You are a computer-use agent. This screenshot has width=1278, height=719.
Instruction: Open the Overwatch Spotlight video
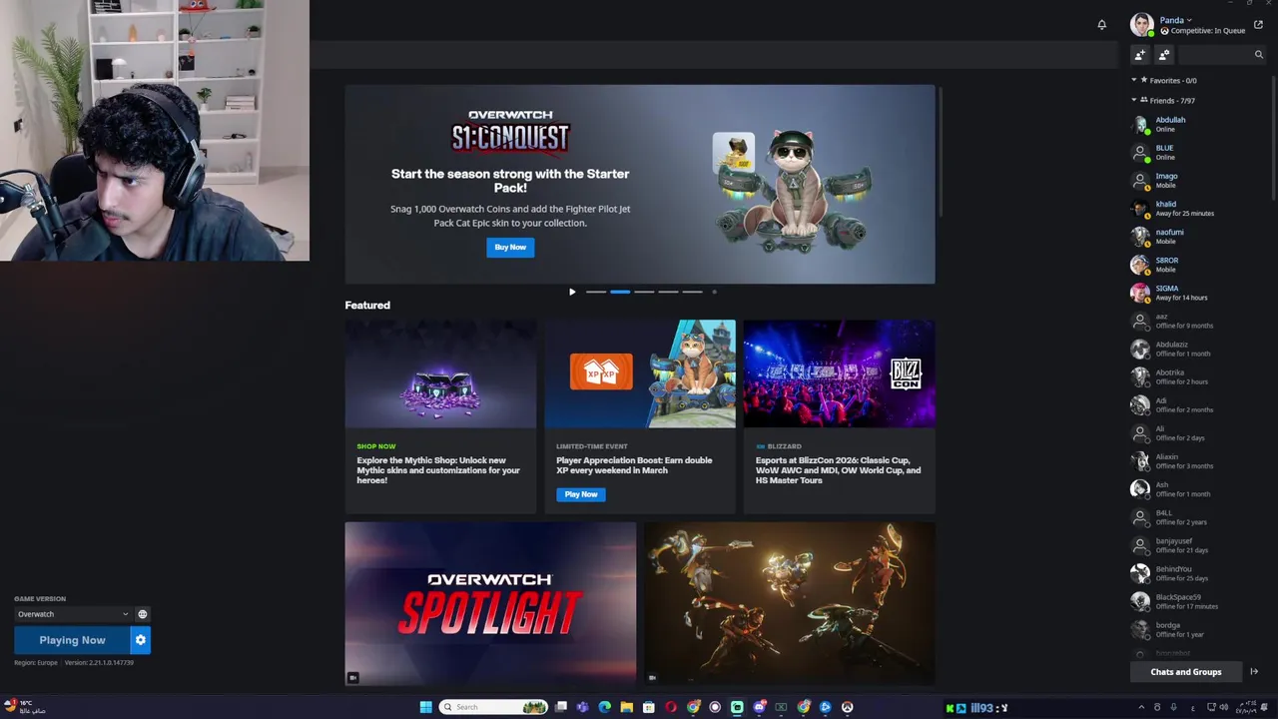[490, 604]
